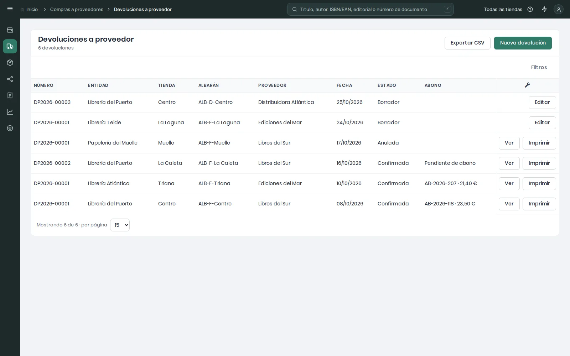Print return DP2026-00002
Screen dimensions: 570x356
pos(539,163)
